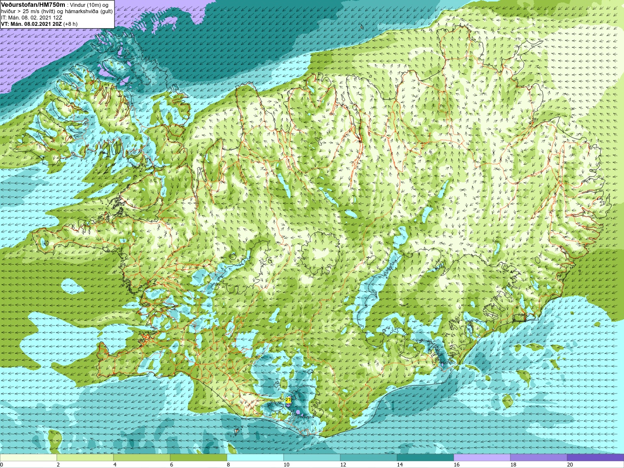This screenshot has height=468, width=624.
Task: Select the 4–6 m/s green legend swatch
Action: (x=141, y=458)
